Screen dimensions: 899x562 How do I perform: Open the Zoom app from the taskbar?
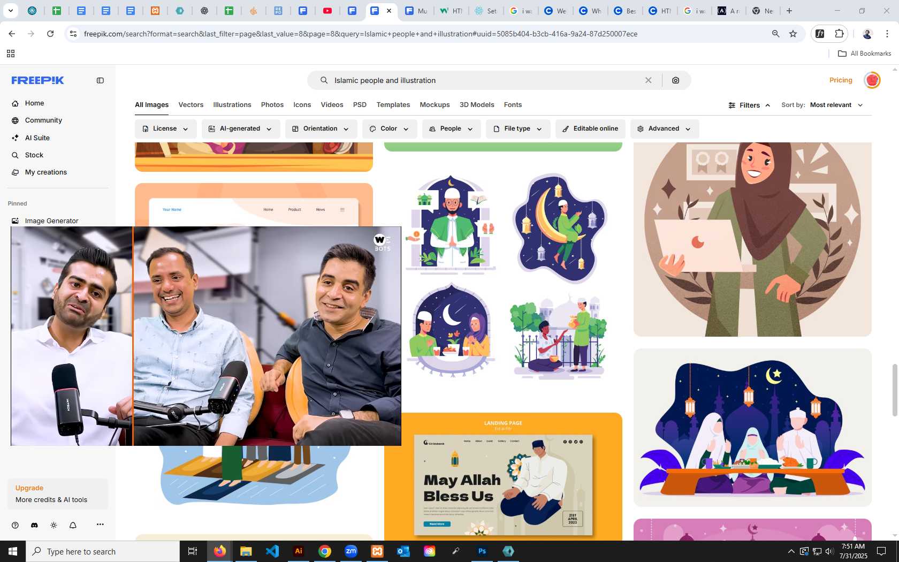point(351,551)
